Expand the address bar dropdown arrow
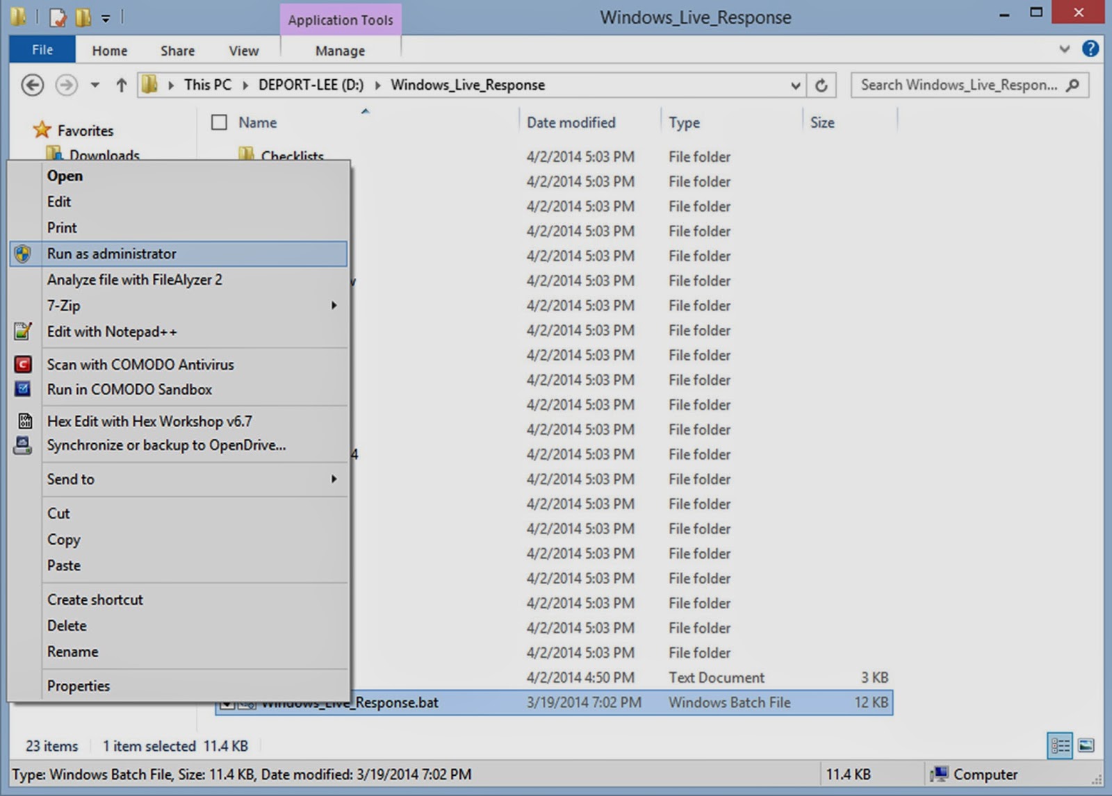The height and width of the screenshot is (796, 1112). [x=794, y=85]
